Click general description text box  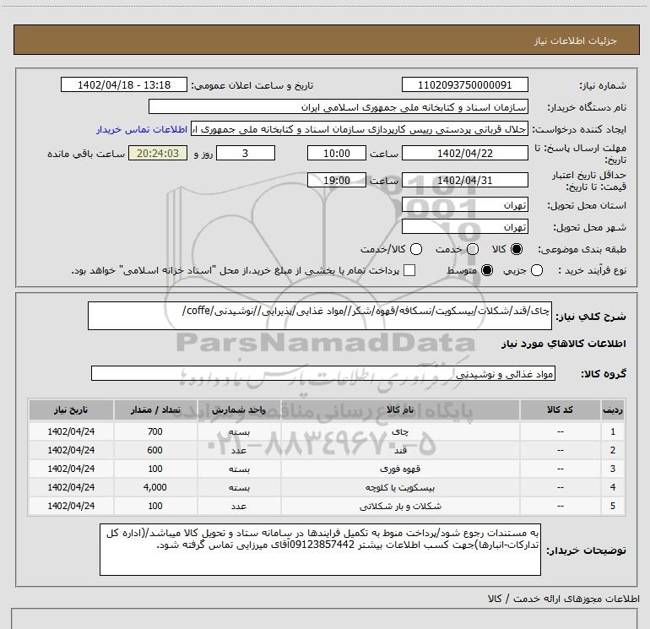click(320, 316)
